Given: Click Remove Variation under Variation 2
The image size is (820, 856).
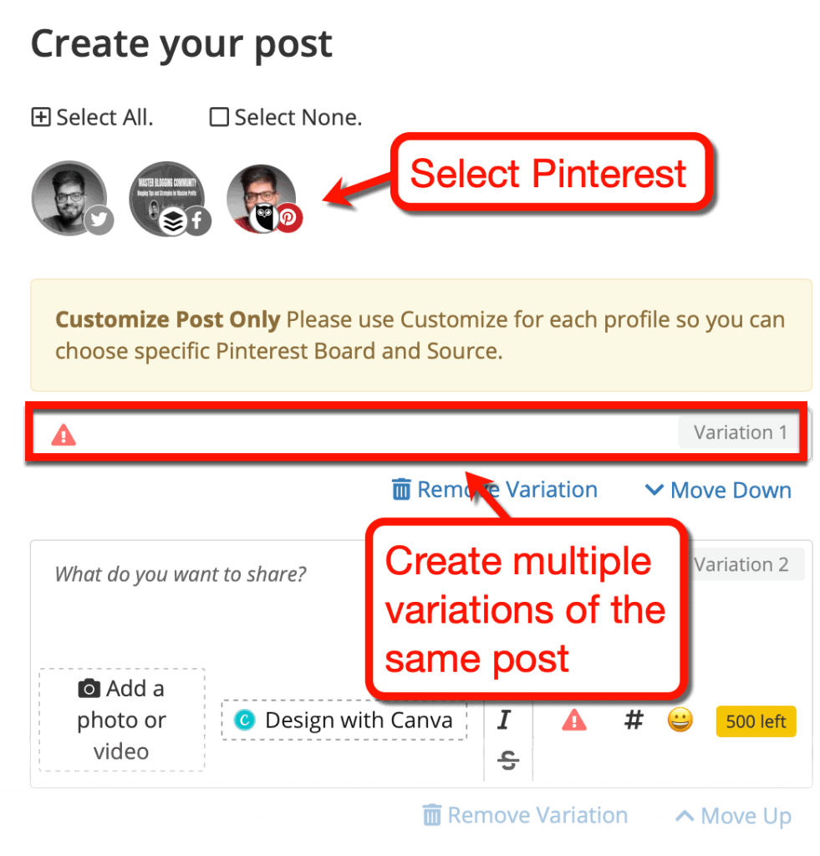Looking at the screenshot, I should click(x=525, y=815).
